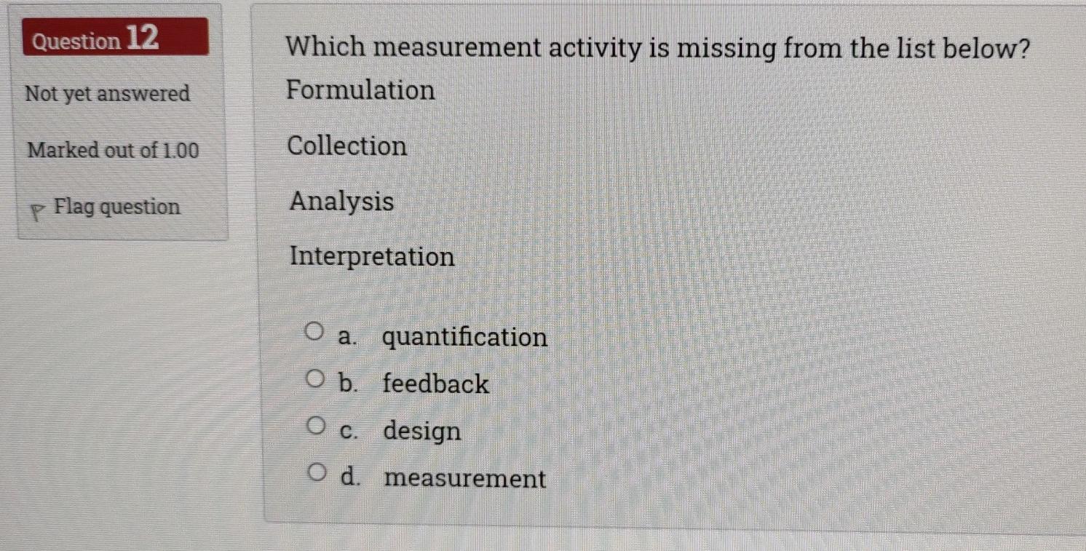The width and height of the screenshot is (1086, 551).
Task: Click the list item Analysis
Action: [340, 202]
